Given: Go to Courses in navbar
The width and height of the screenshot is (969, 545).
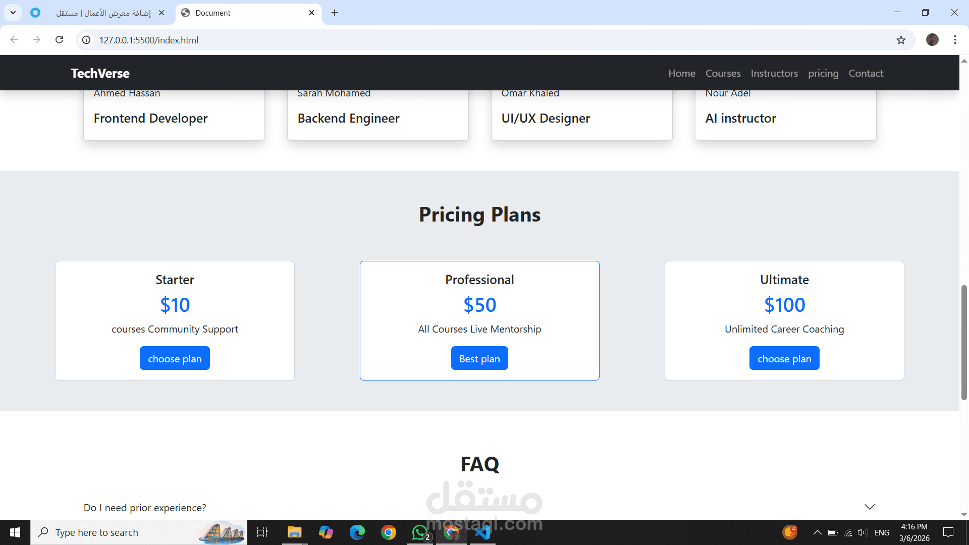Looking at the screenshot, I should 723,73.
